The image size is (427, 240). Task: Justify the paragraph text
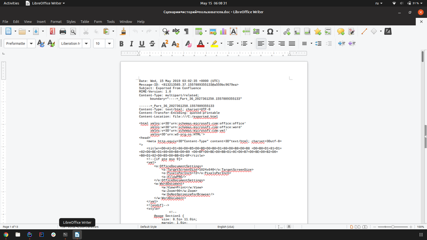point(292,44)
